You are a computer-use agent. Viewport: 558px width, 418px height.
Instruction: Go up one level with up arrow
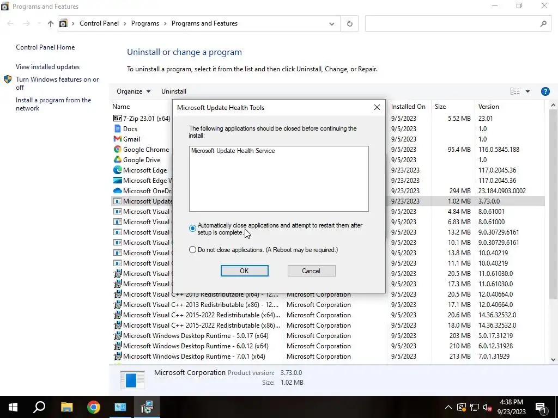pyautogui.click(x=51, y=23)
